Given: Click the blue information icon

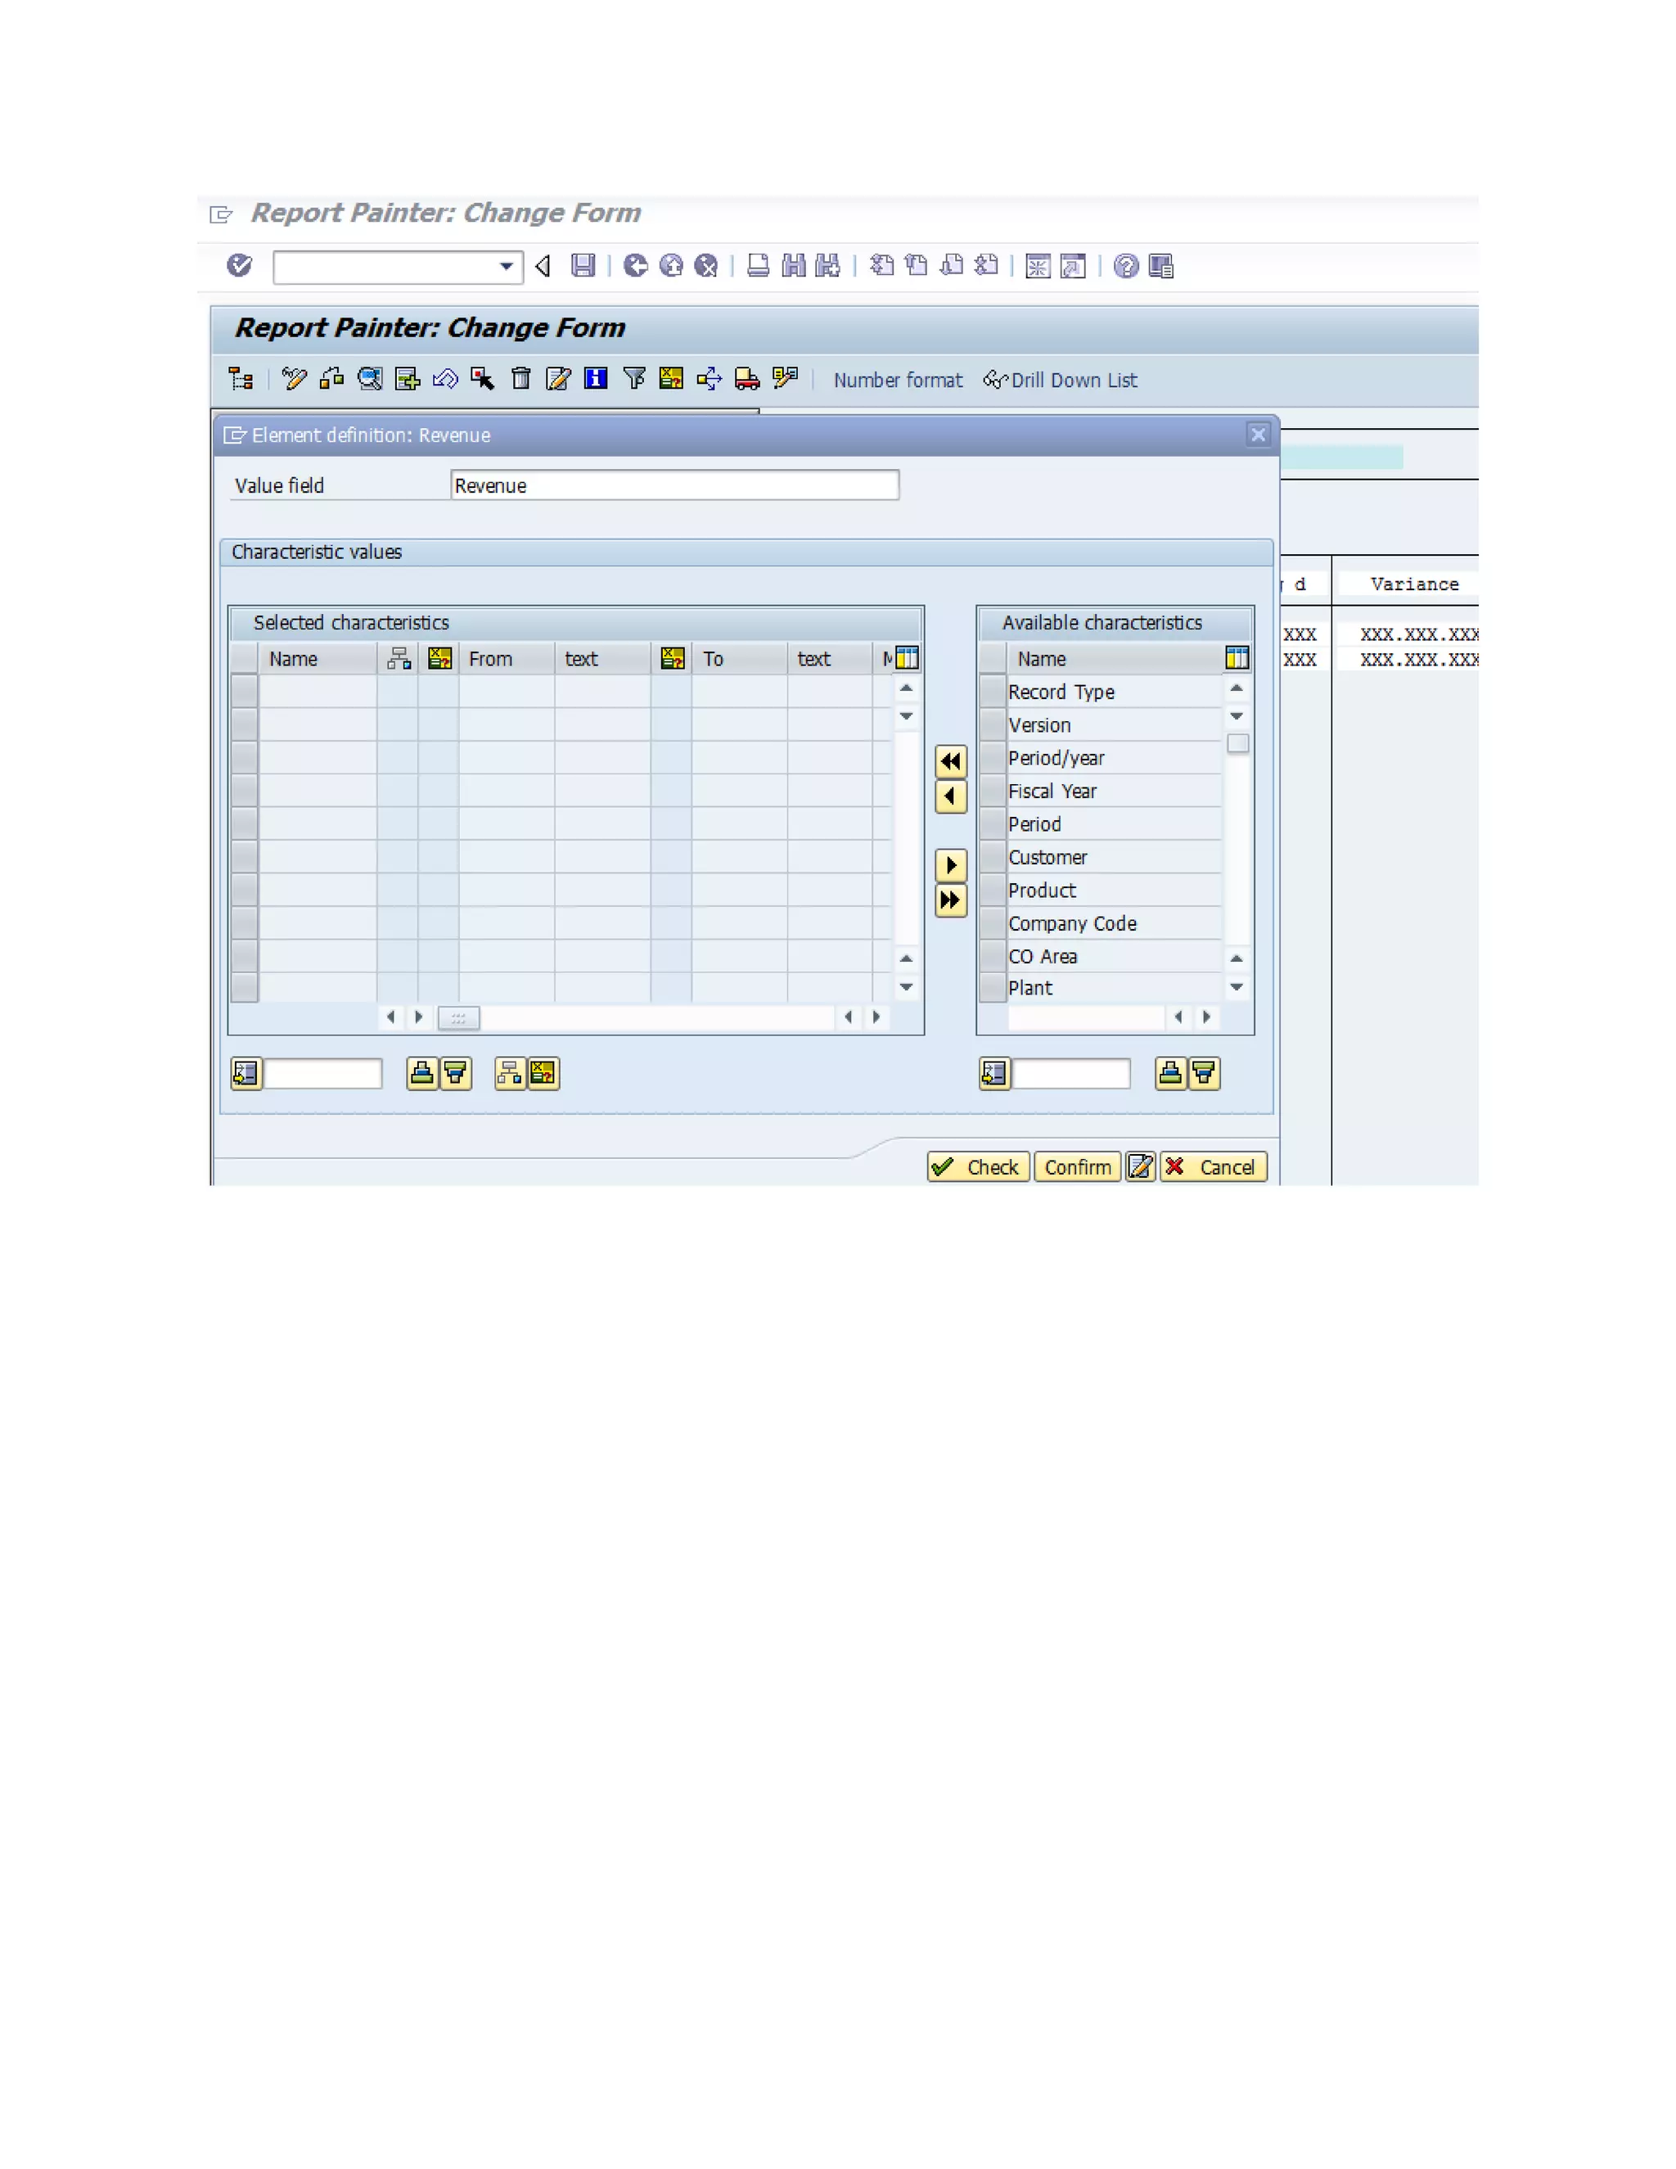Looking at the screenshot, I should pos(596,378).
